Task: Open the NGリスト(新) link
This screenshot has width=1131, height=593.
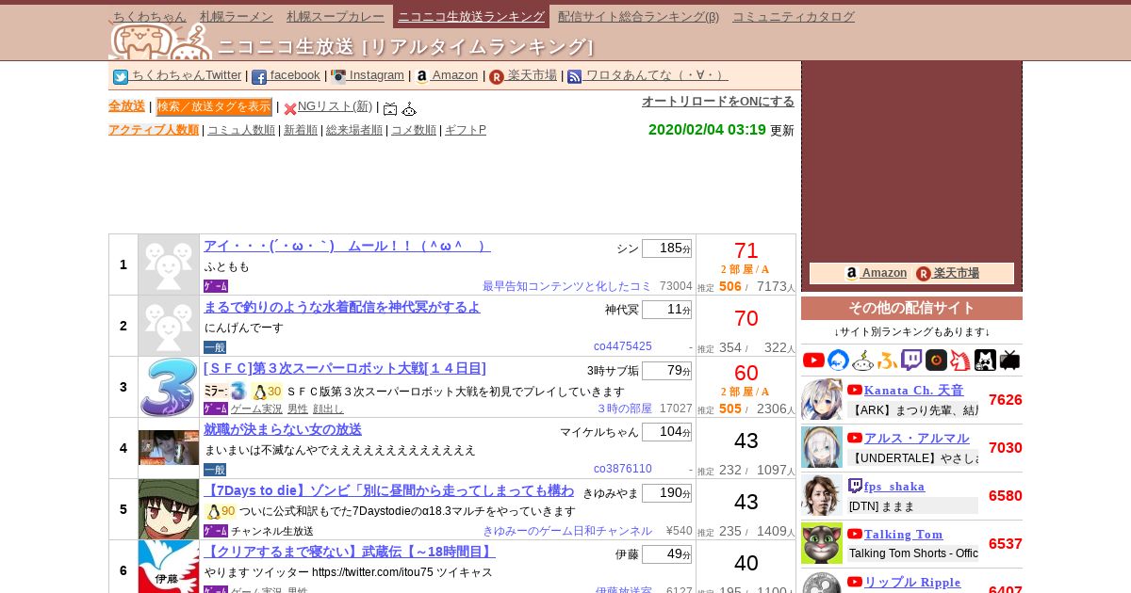Action: [335, 106]
